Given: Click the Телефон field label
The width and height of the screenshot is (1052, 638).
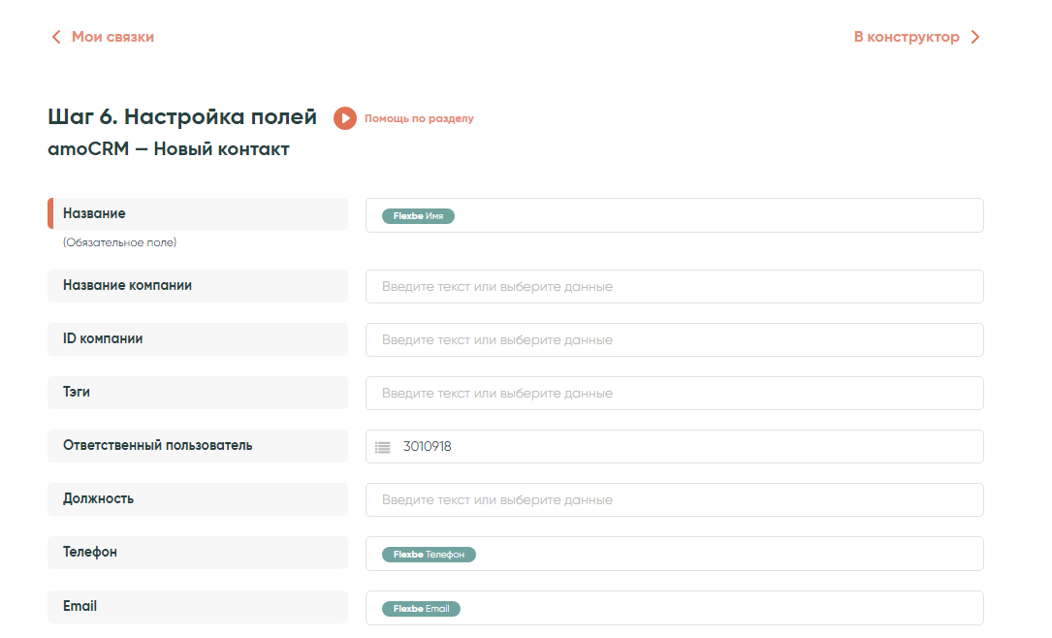Looking at the screenshot, I should (x=90, y=552).
